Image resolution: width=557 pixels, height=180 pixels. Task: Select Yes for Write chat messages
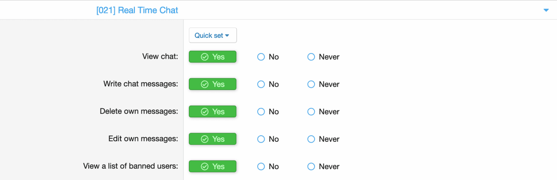click(x=213, y=84)
